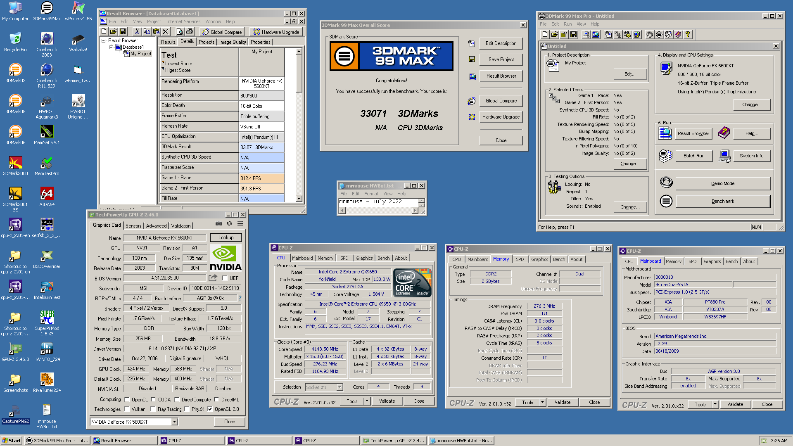Open the Socket #1 selection dropdown
Screen dimensions: 793x446
pyautogui.click(x=340, y=387)
